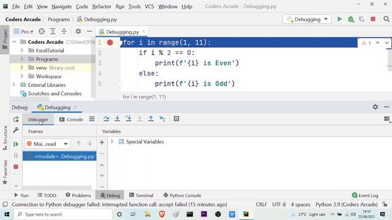The height and width of the screenshot is (220, 392).
Task: Close the Debugging.py editor tab
Action: 143,31
